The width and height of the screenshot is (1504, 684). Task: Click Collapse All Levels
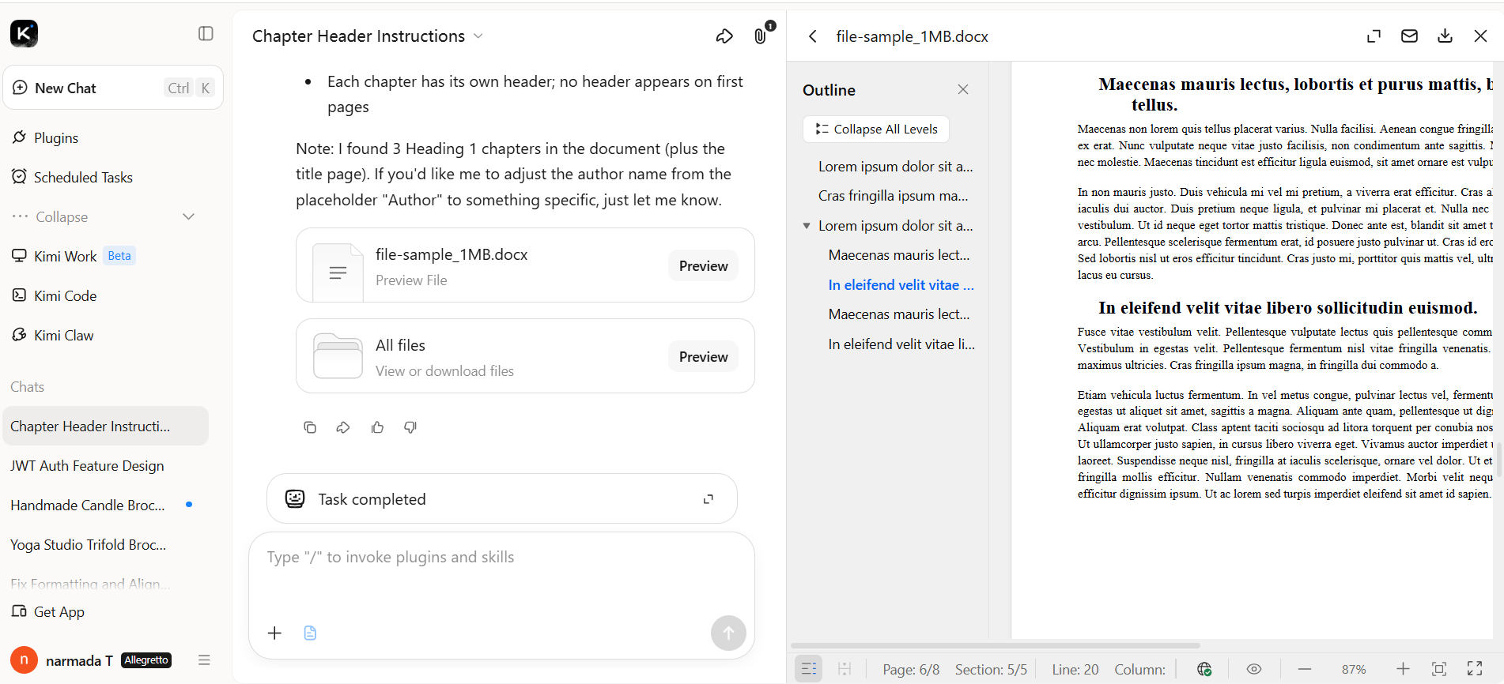coord(876,129)
